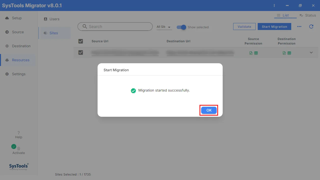Open Settings in the sidebar

(x=18, y=74)
